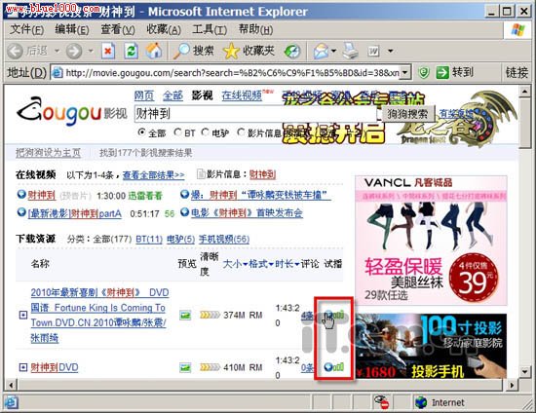Click the Forward arrow toolbar icon

(x=74, y=52)
